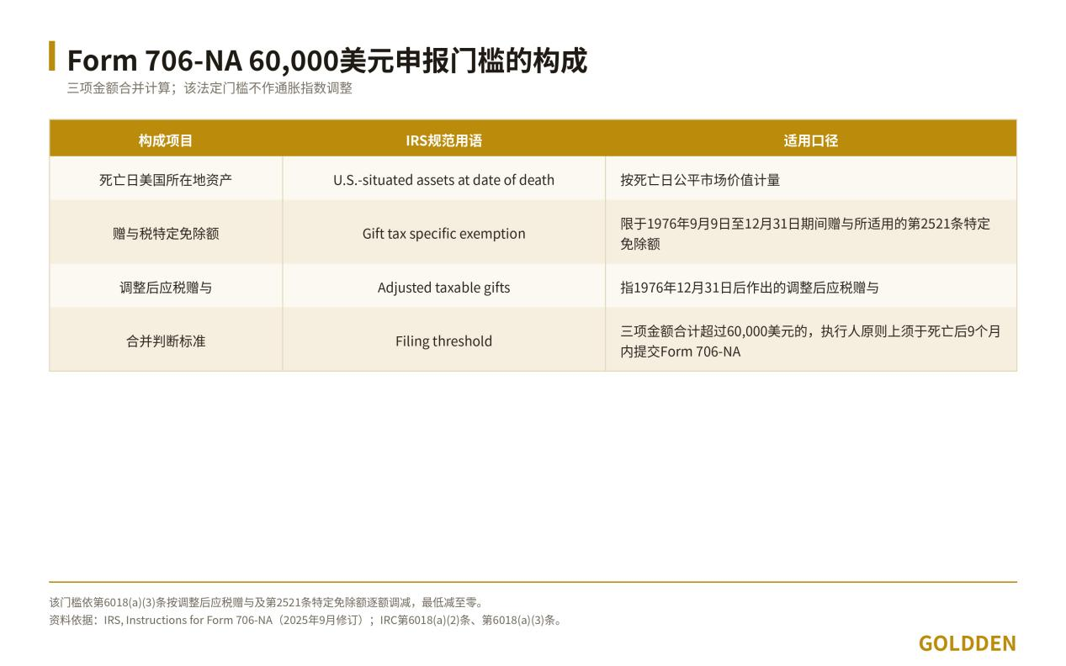Click the cell '调整后应税赠与'

(166, 287)
